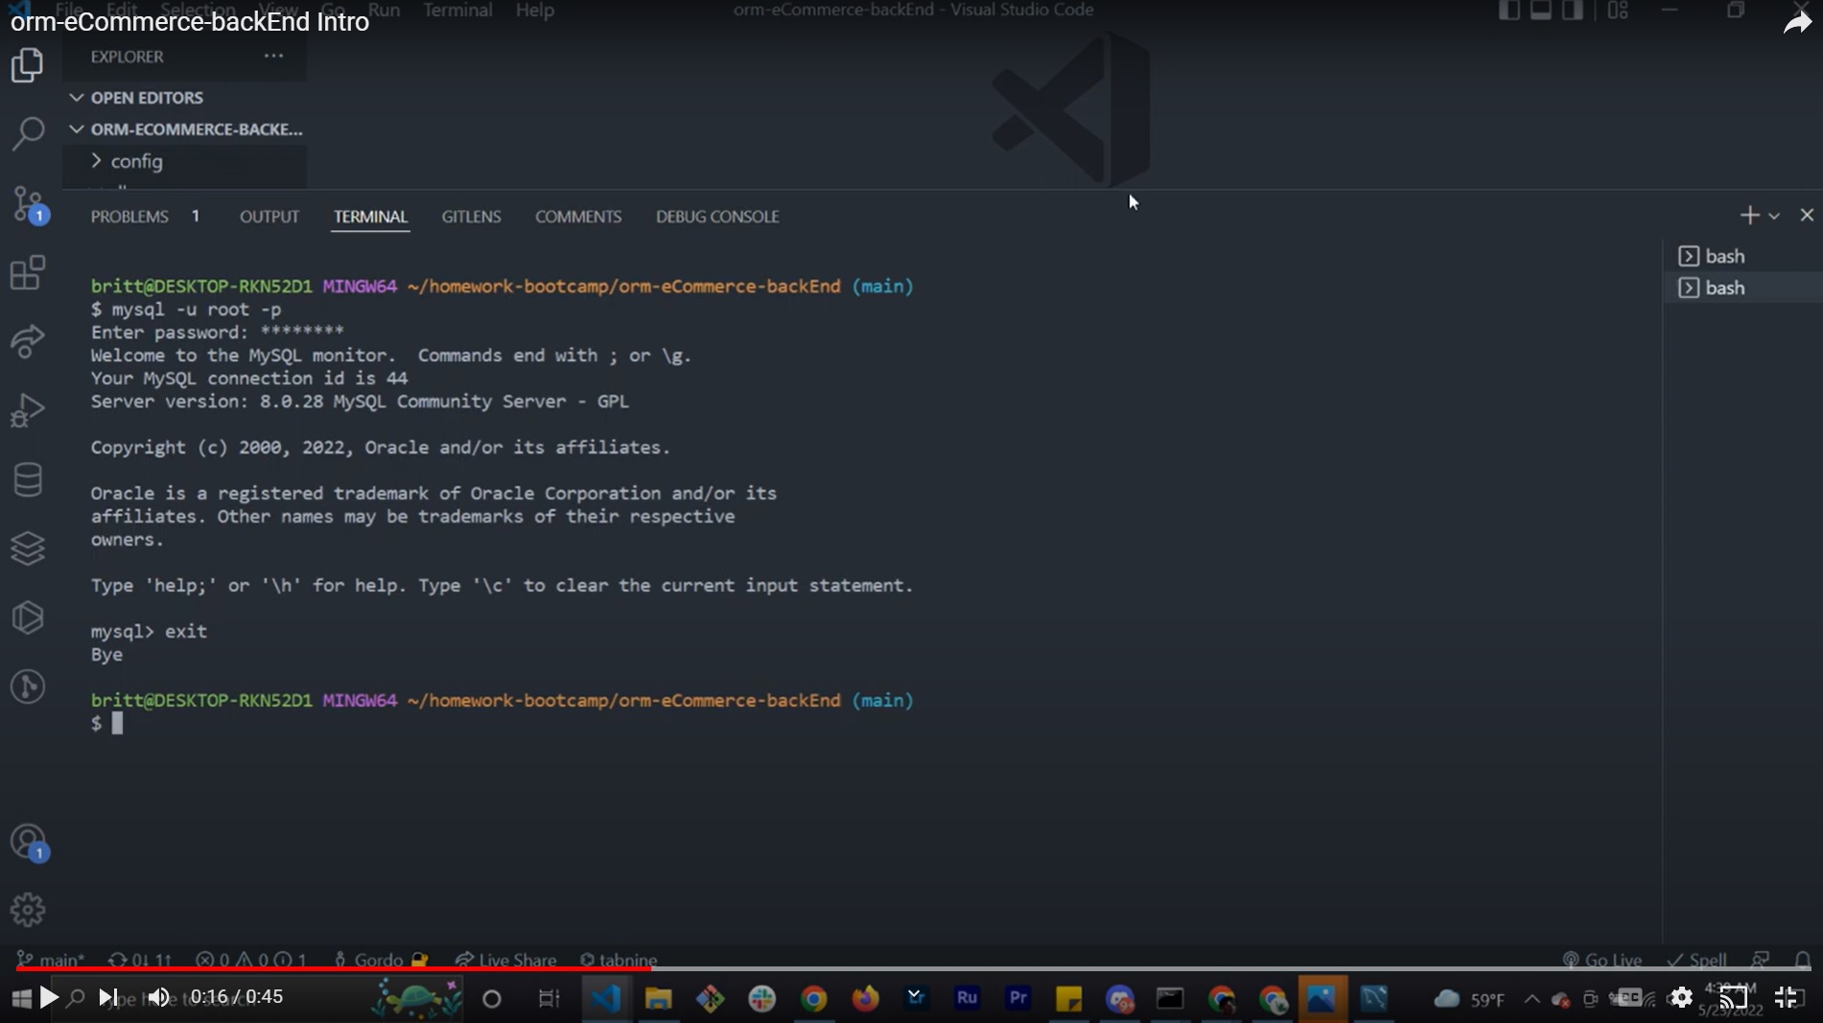Open tabnine from the status bar

click(x=619, y=960)
